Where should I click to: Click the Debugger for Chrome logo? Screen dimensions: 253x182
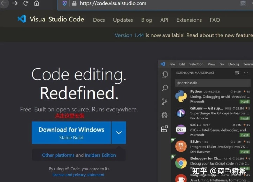181,163
